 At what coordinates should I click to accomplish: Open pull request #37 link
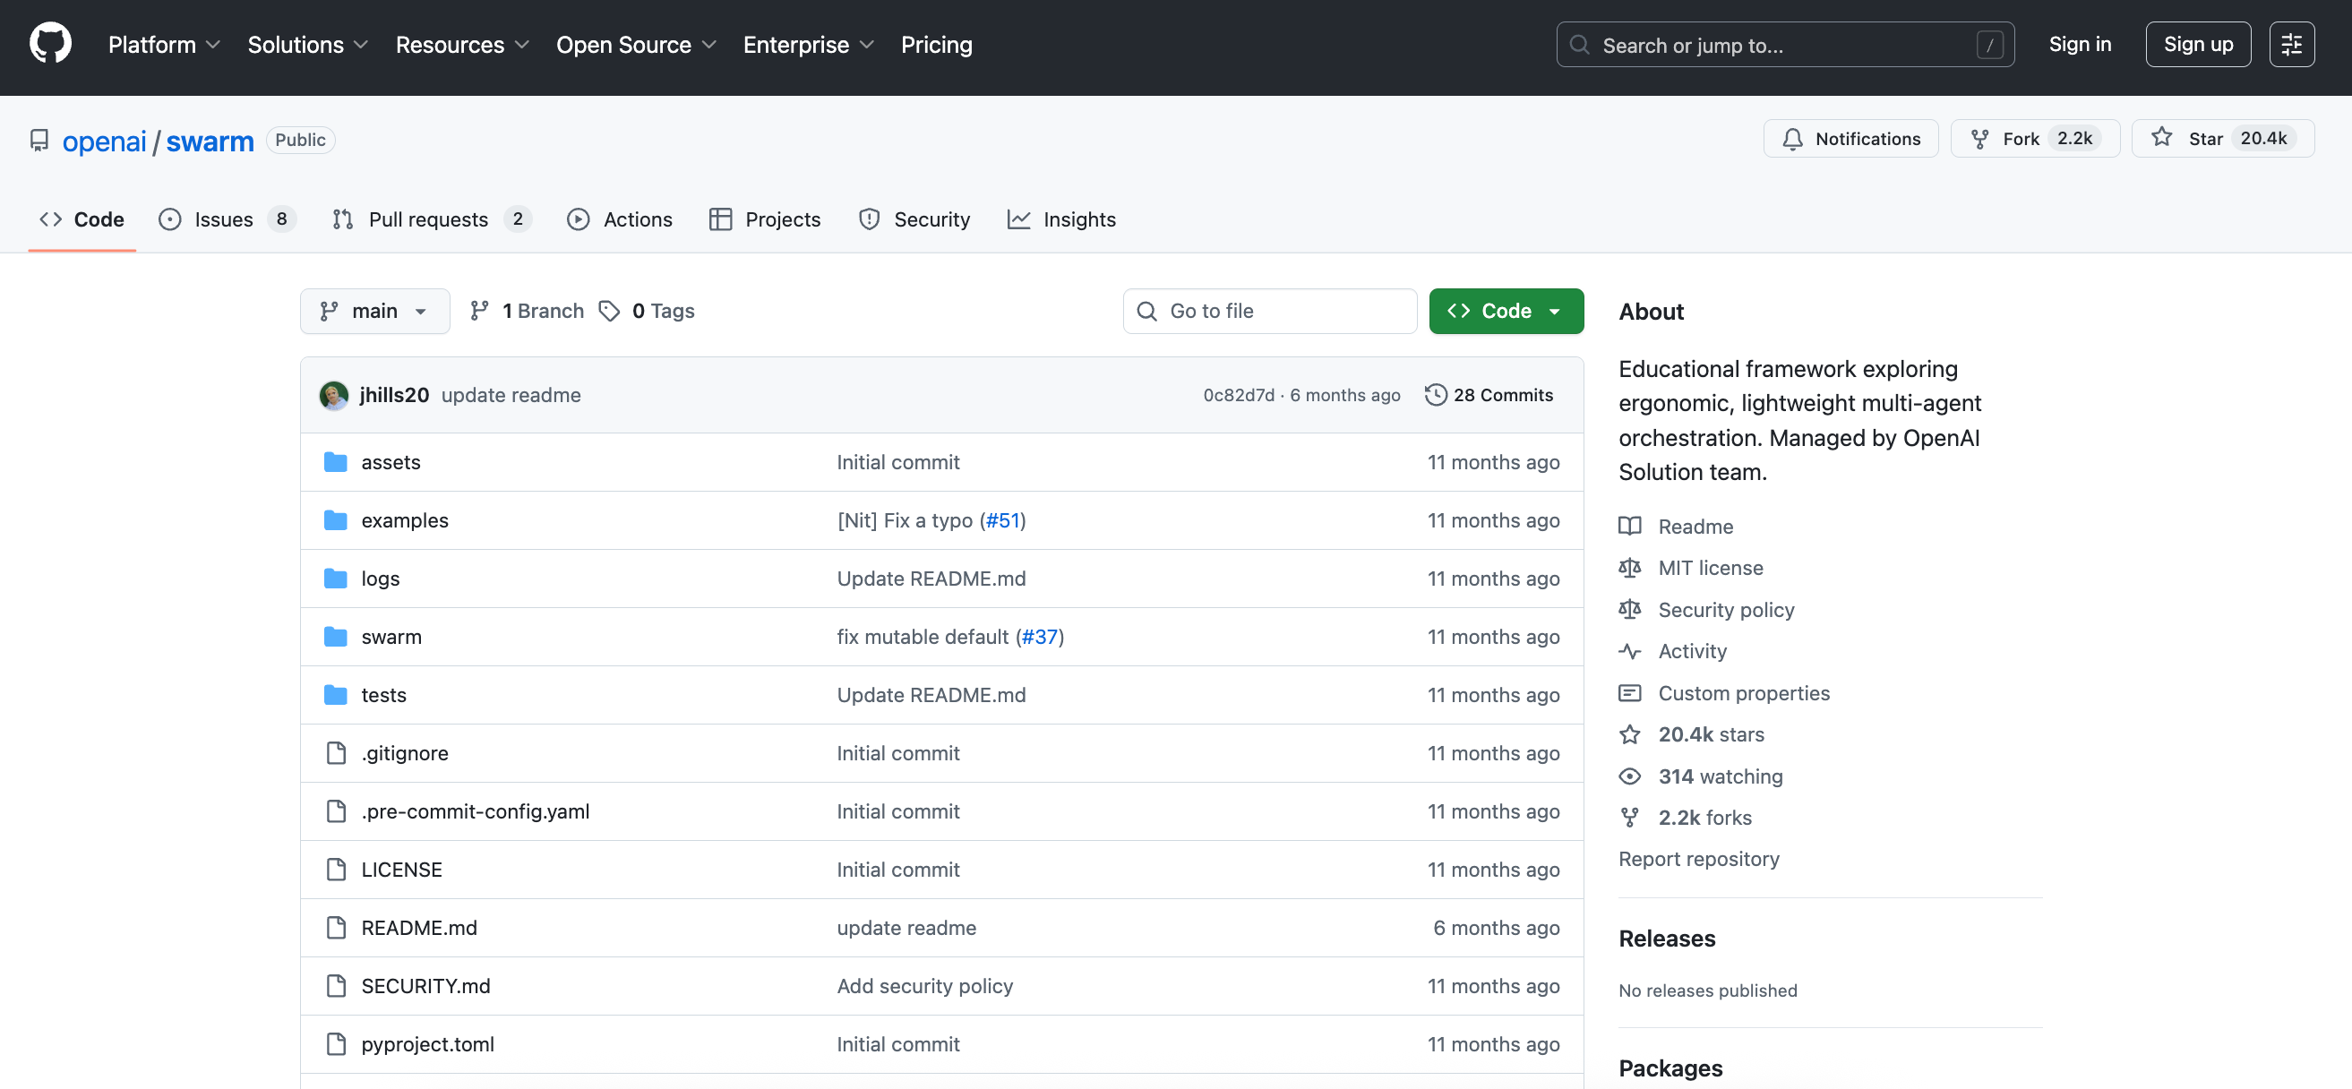click(x=1039, y=637)
